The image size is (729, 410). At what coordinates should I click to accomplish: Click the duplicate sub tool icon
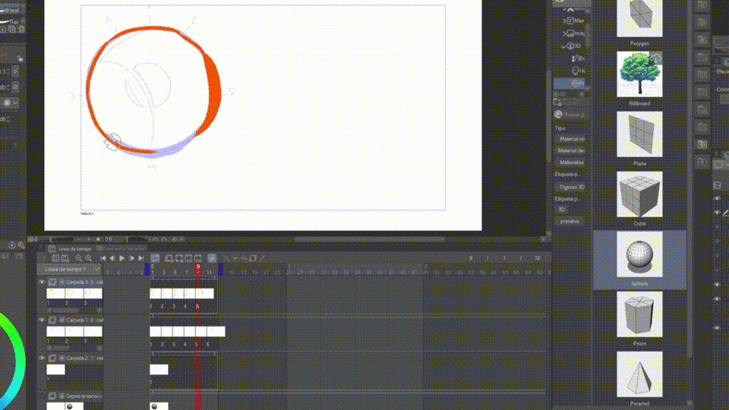(12, 30)
